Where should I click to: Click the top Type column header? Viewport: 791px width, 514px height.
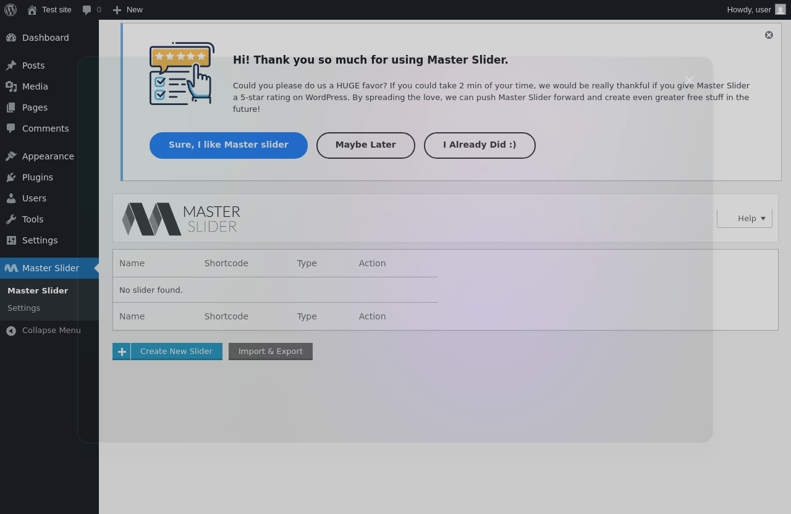pos(307,263)
